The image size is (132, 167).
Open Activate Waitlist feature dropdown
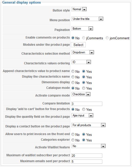coord(88,146)
